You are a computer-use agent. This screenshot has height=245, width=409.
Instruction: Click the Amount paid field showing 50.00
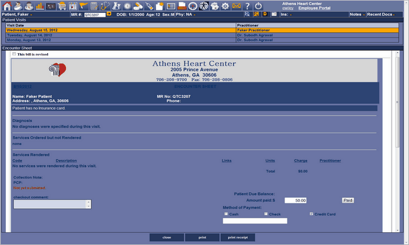(296, 200)
